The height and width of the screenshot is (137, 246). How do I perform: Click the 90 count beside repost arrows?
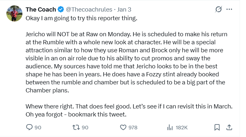(85, 127)
